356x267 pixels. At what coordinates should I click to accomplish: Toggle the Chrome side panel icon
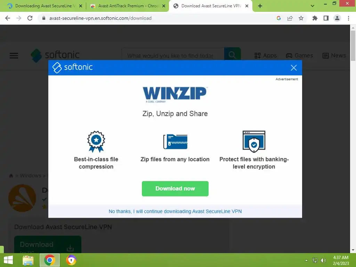[x=326, y=18]
